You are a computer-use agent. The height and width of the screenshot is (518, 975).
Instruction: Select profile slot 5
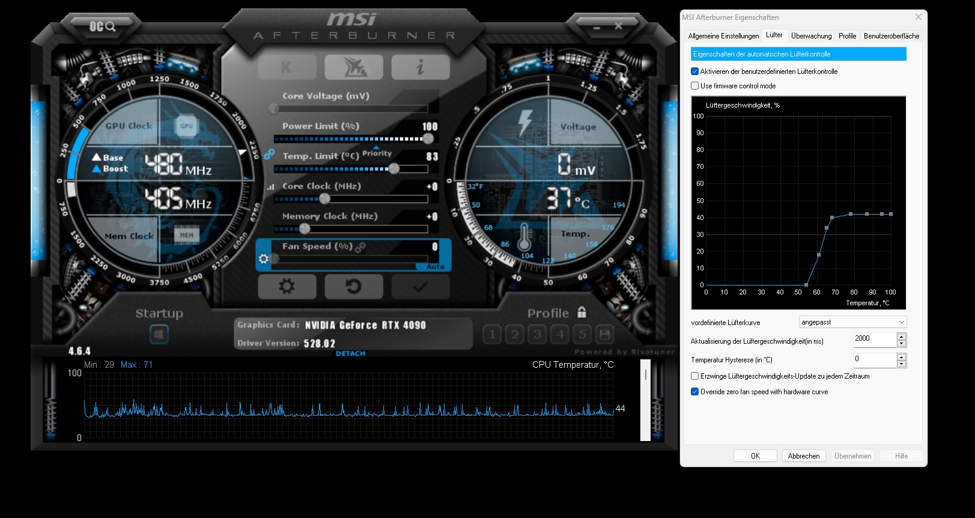click(582, 334)
